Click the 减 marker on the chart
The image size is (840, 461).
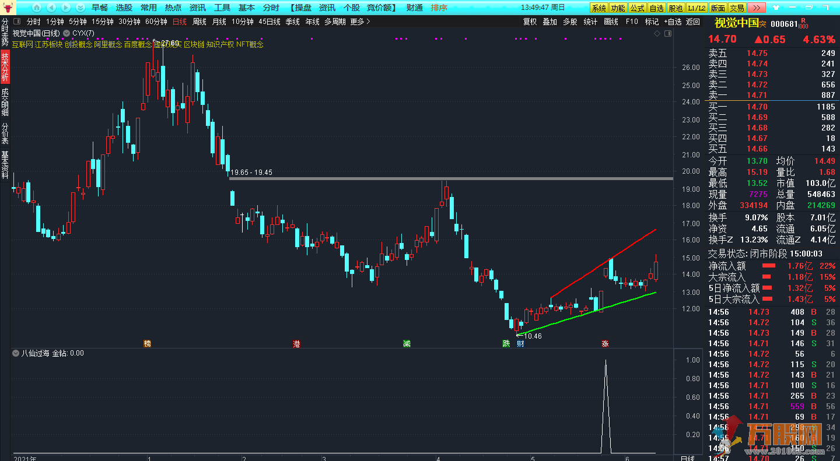407,344
